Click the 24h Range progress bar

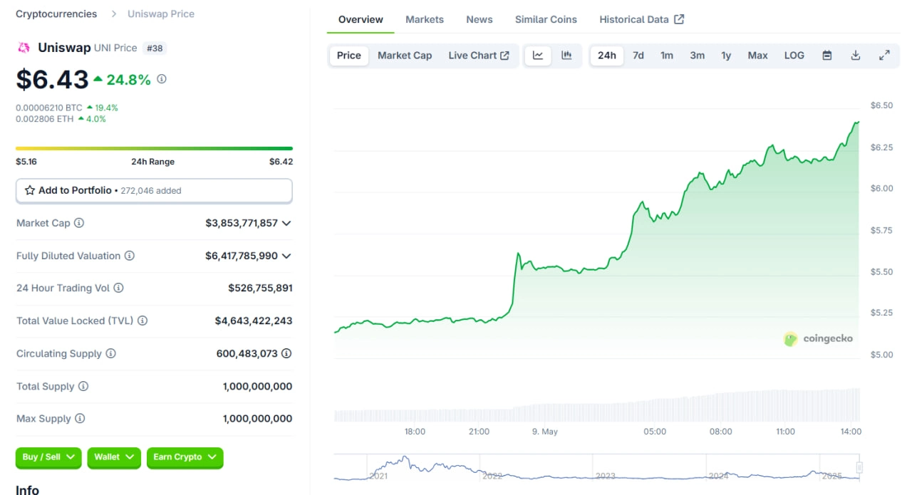(154, 148)
